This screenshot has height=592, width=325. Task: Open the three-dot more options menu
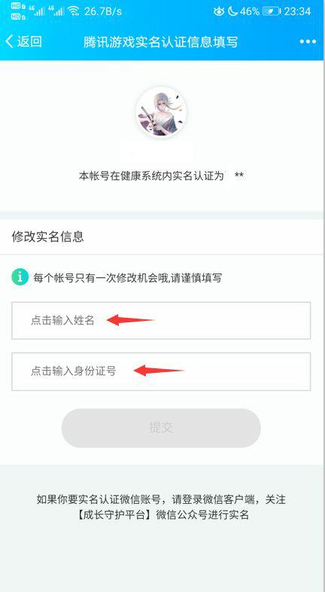point(308,41)
